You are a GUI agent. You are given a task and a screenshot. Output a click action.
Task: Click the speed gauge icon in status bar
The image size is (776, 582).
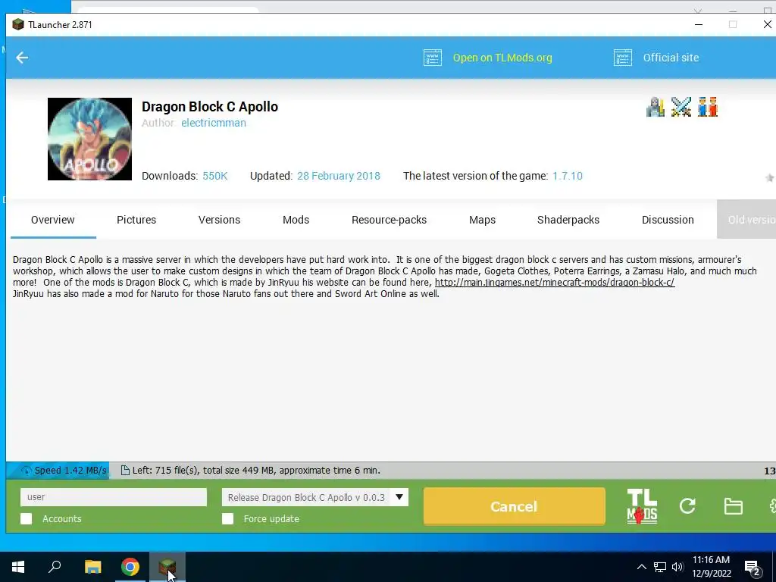click(27, 471)
